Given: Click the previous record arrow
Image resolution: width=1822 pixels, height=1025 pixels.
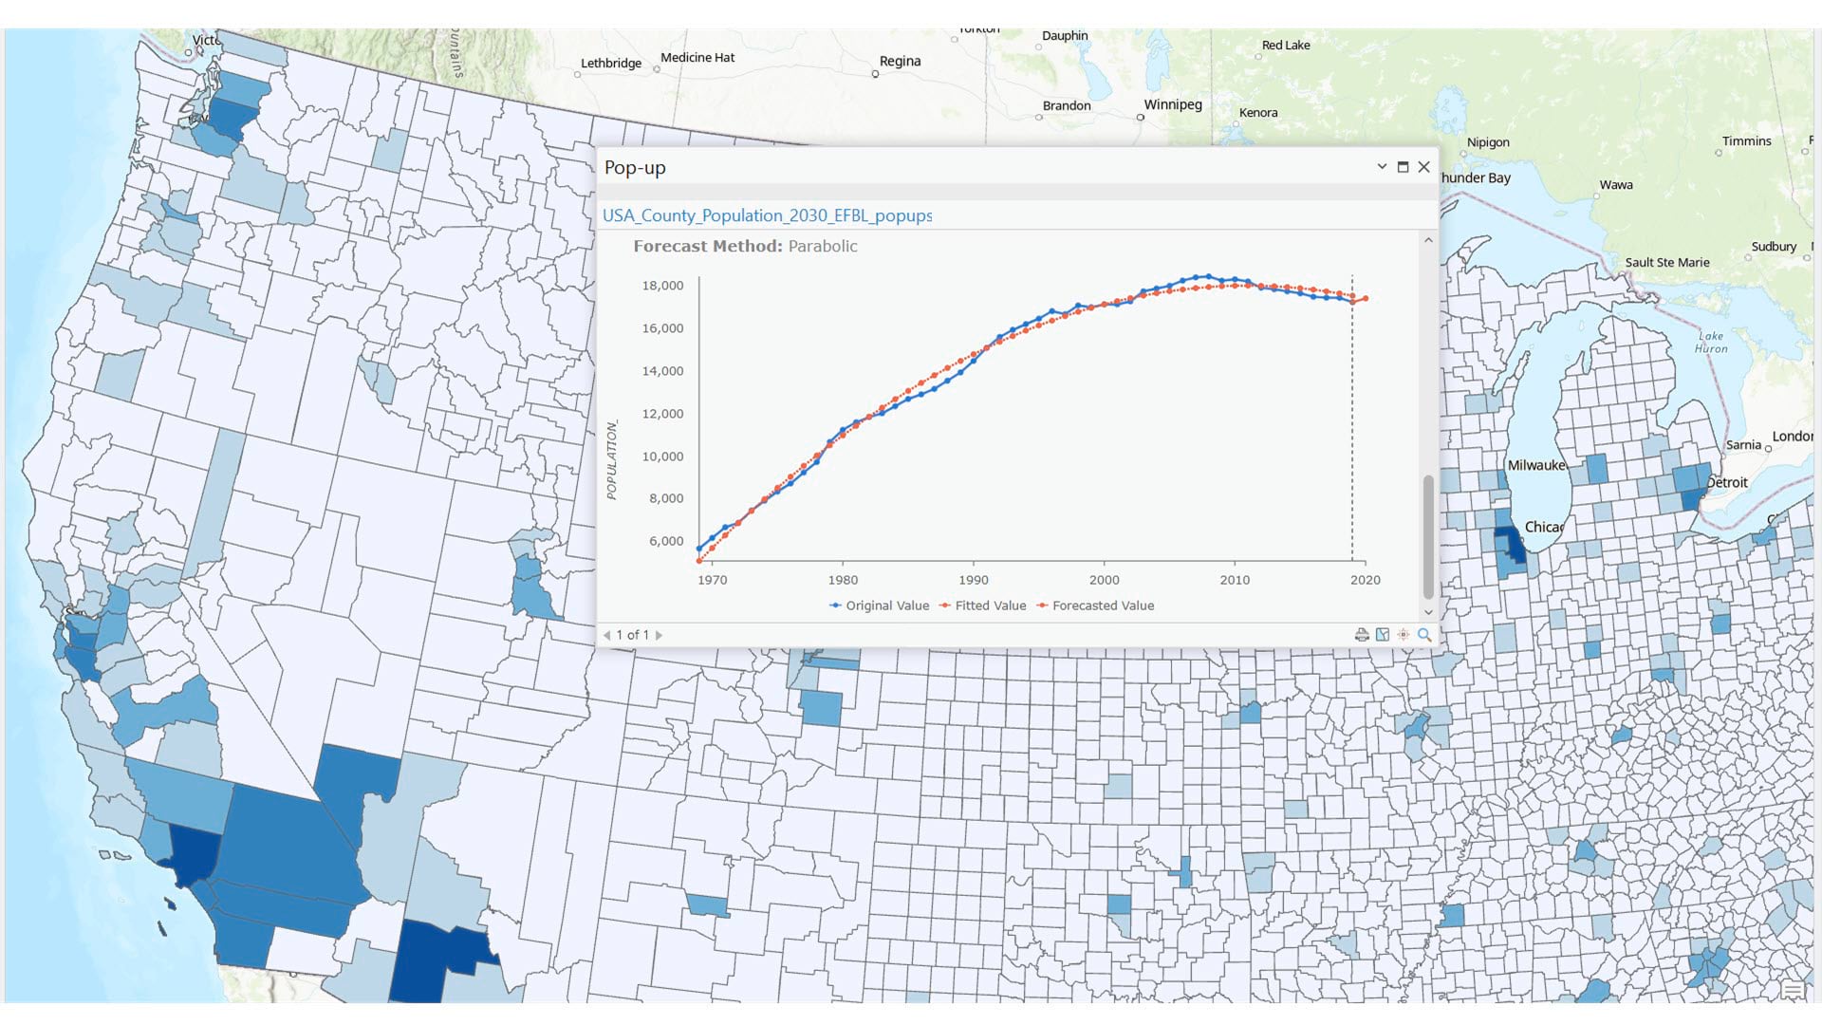Looking at the screenshot, I should (607, 634).
